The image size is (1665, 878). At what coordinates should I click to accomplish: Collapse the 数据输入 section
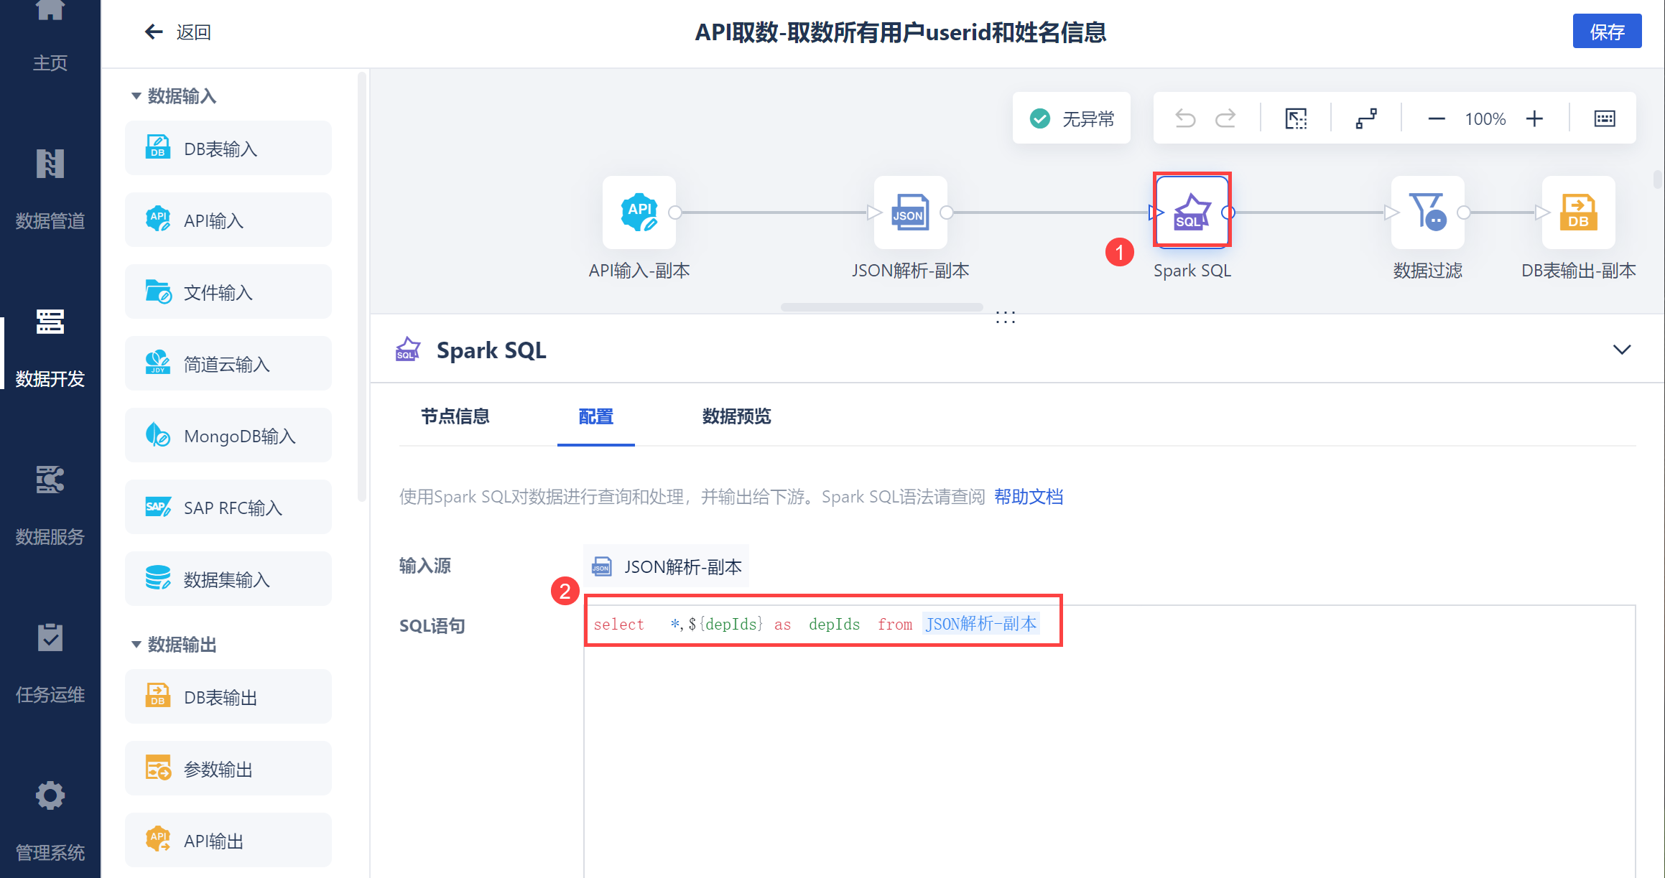[x=136, y=96]
